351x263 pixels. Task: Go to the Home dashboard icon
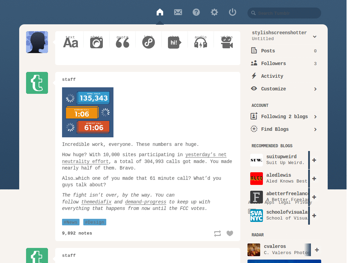pyautogui.click(x=160, y=12)
